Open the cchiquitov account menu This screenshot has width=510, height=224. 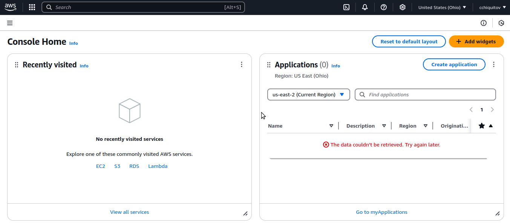(x=492, y=7)
